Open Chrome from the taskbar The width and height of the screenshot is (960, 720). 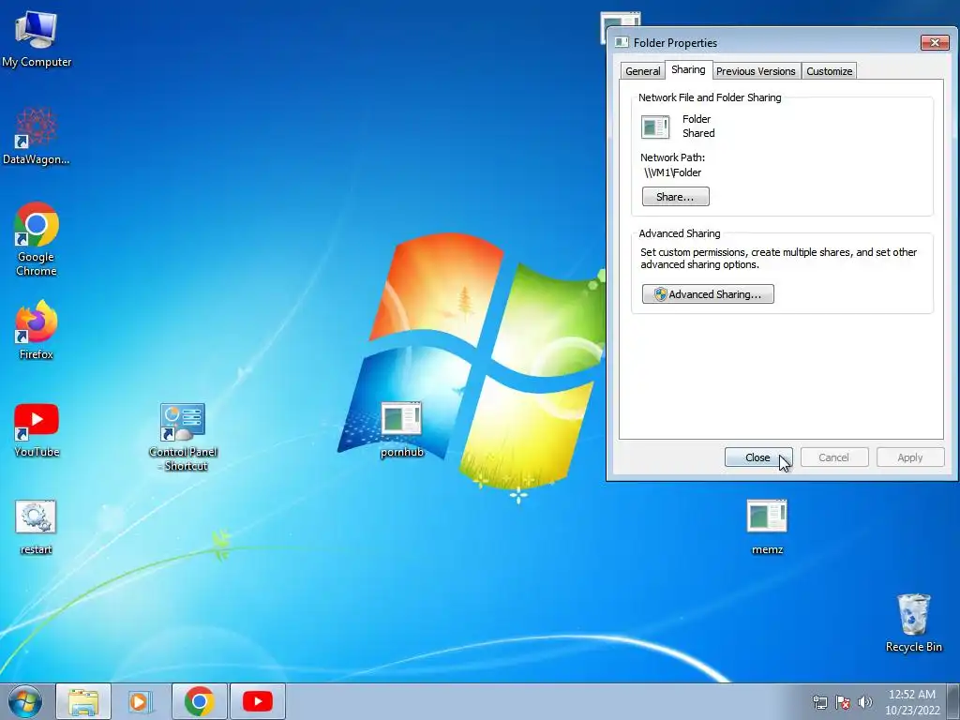(x=199, y=701)
